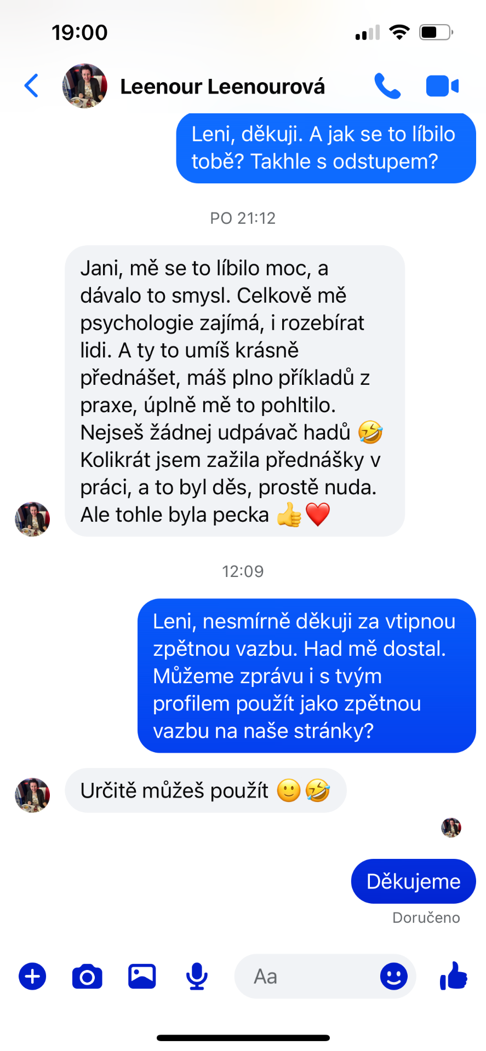Select the sent message 'Děkujeme'
This screenshot has height=1051, width=486.
point(413,881)
